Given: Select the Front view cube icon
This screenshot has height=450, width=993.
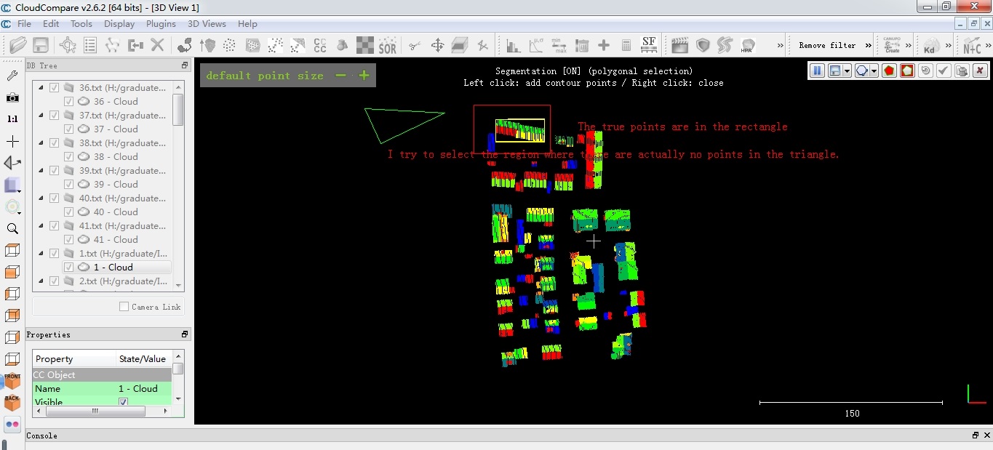Looking at the screenshot, I should pos(12,380).
